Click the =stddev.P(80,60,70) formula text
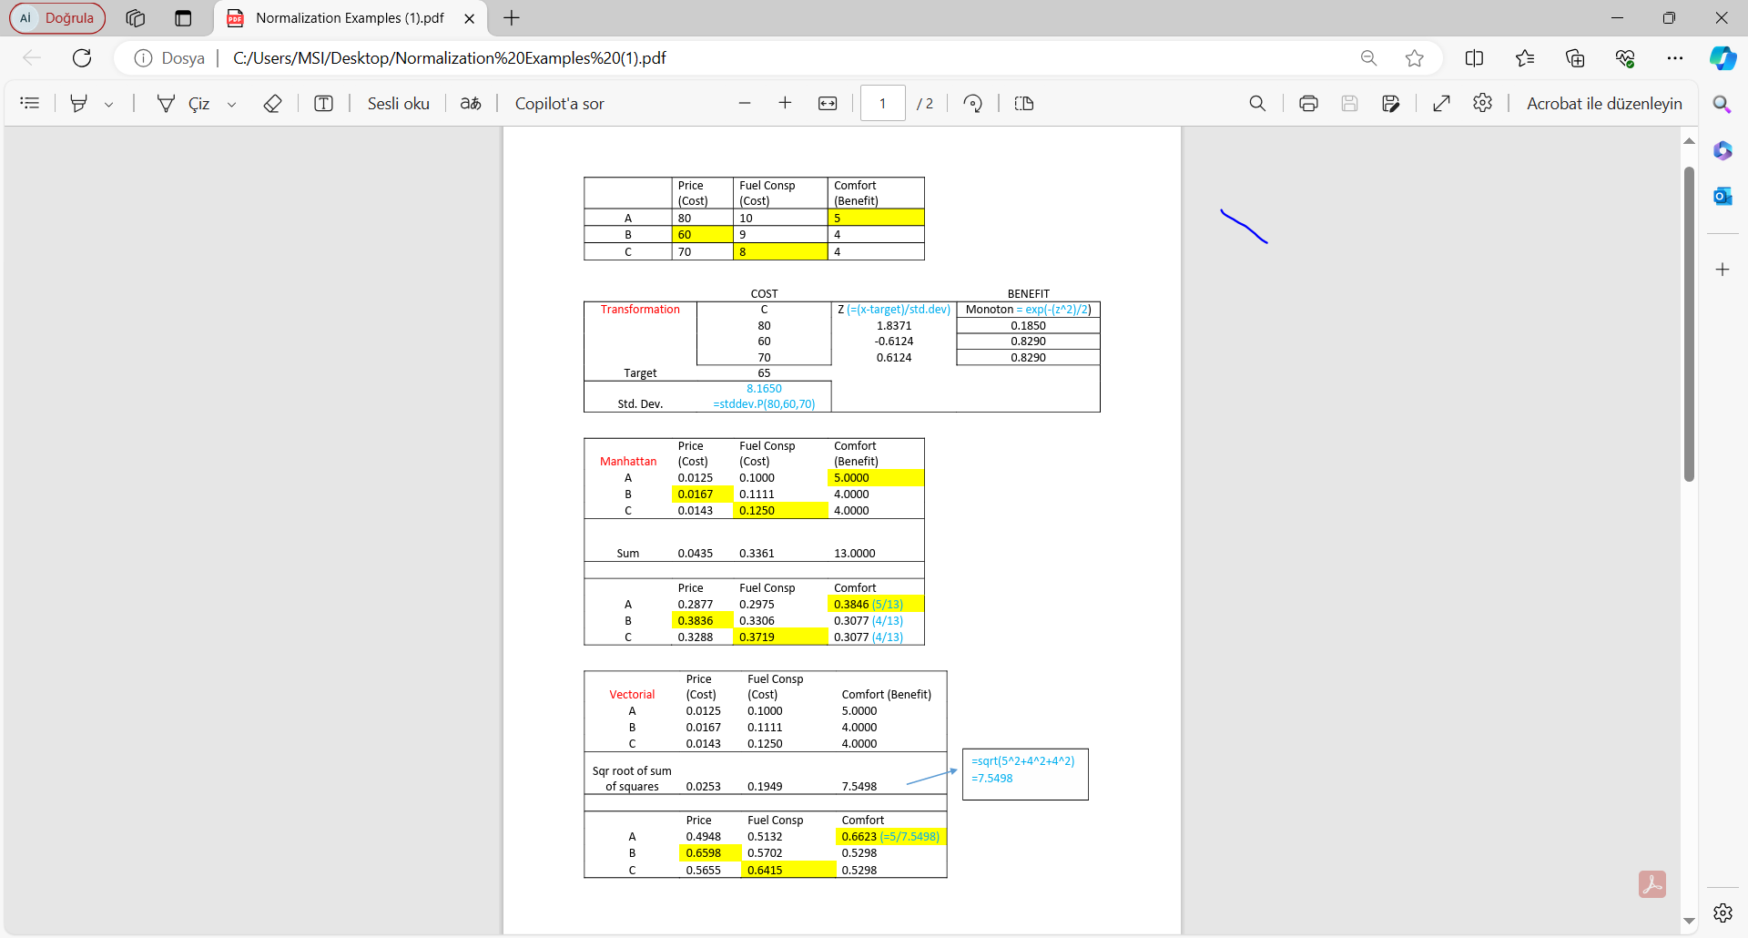Screen dimensions: 1748x938 [764, 404]
